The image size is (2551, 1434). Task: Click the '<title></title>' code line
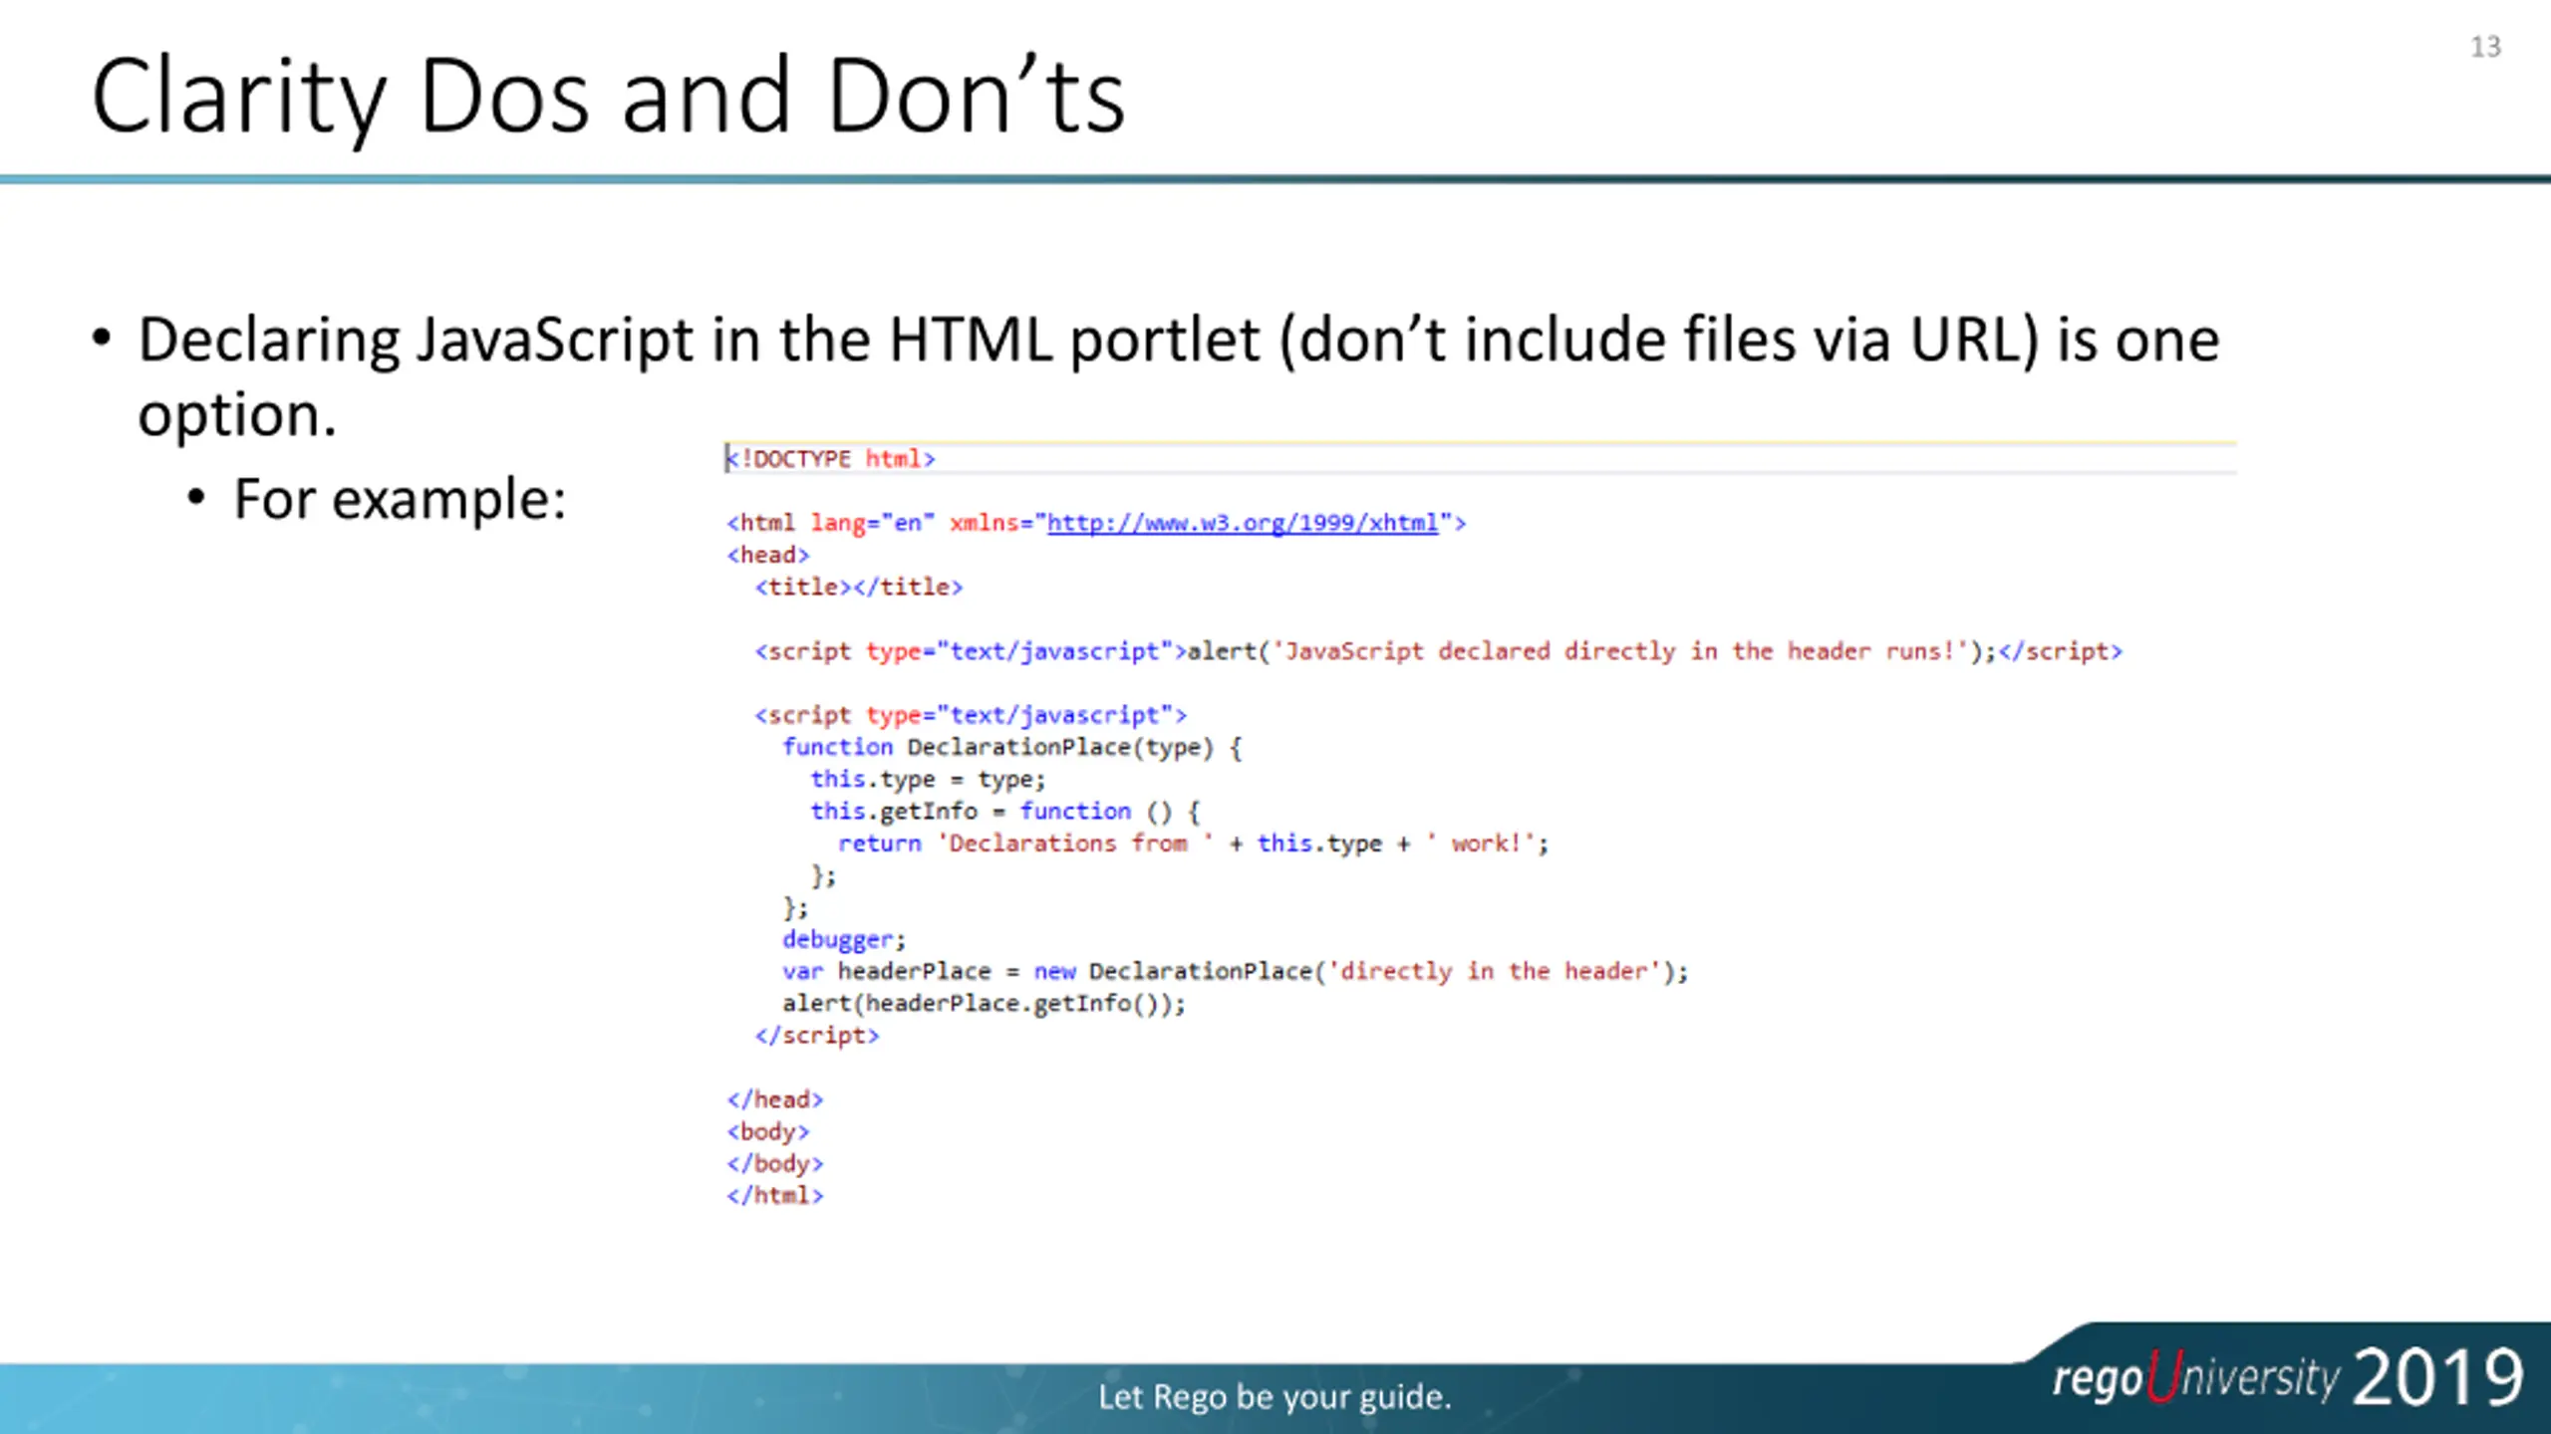pyautogui.click(x=859, y=587)
